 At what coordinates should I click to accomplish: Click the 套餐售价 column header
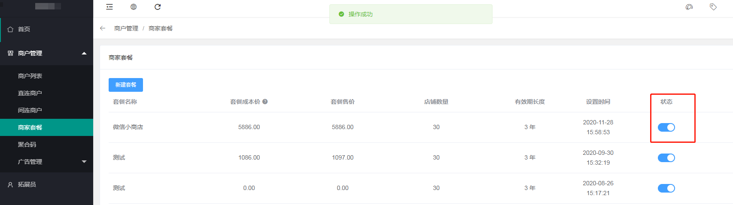pyautogui.click(x=343, y=102)
